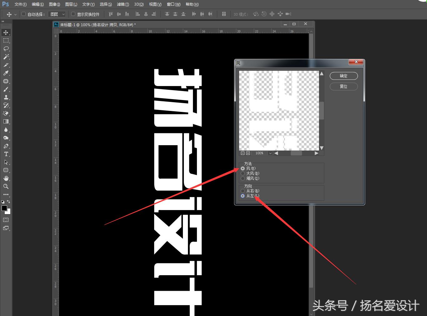427x316 pixels.
Task: Select the Hand tool
Action: pyautogui.click(x=6, y=178)
